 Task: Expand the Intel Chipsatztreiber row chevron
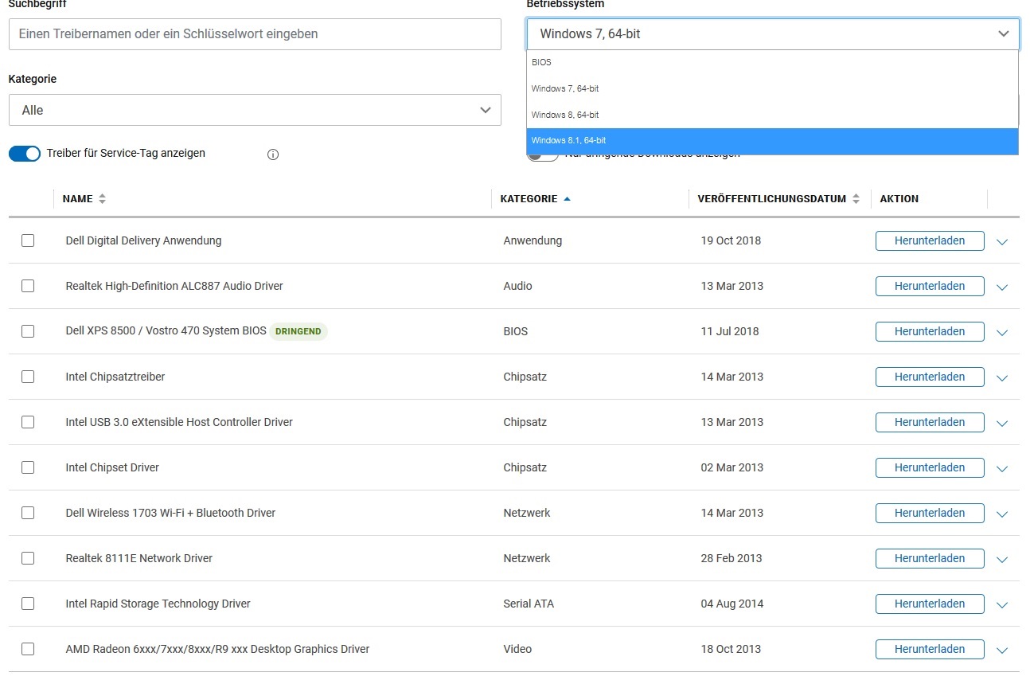click(x=1002, y=378)
